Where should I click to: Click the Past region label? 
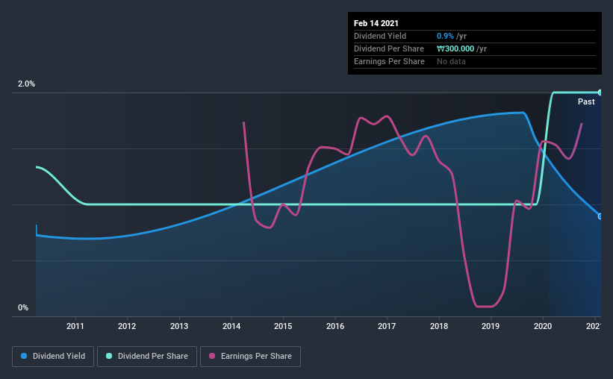pos(586,102)
